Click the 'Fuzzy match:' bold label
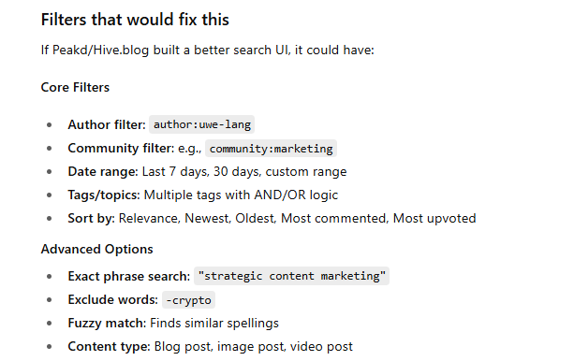 [107, 323]
